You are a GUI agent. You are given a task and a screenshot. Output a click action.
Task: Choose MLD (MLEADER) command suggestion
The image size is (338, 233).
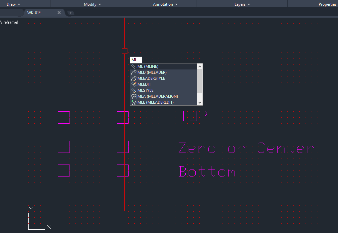pyautogui.click(x=152, y=72)
